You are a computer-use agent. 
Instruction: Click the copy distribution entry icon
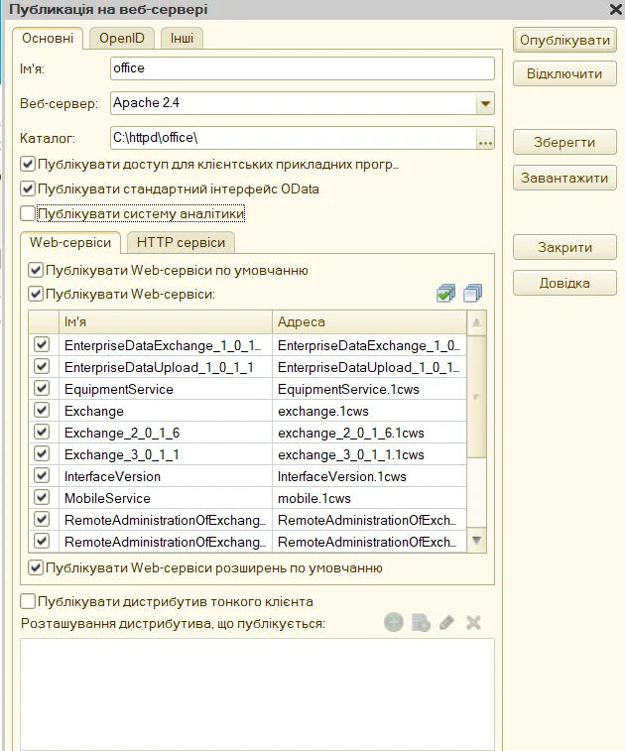coord(421,622)
